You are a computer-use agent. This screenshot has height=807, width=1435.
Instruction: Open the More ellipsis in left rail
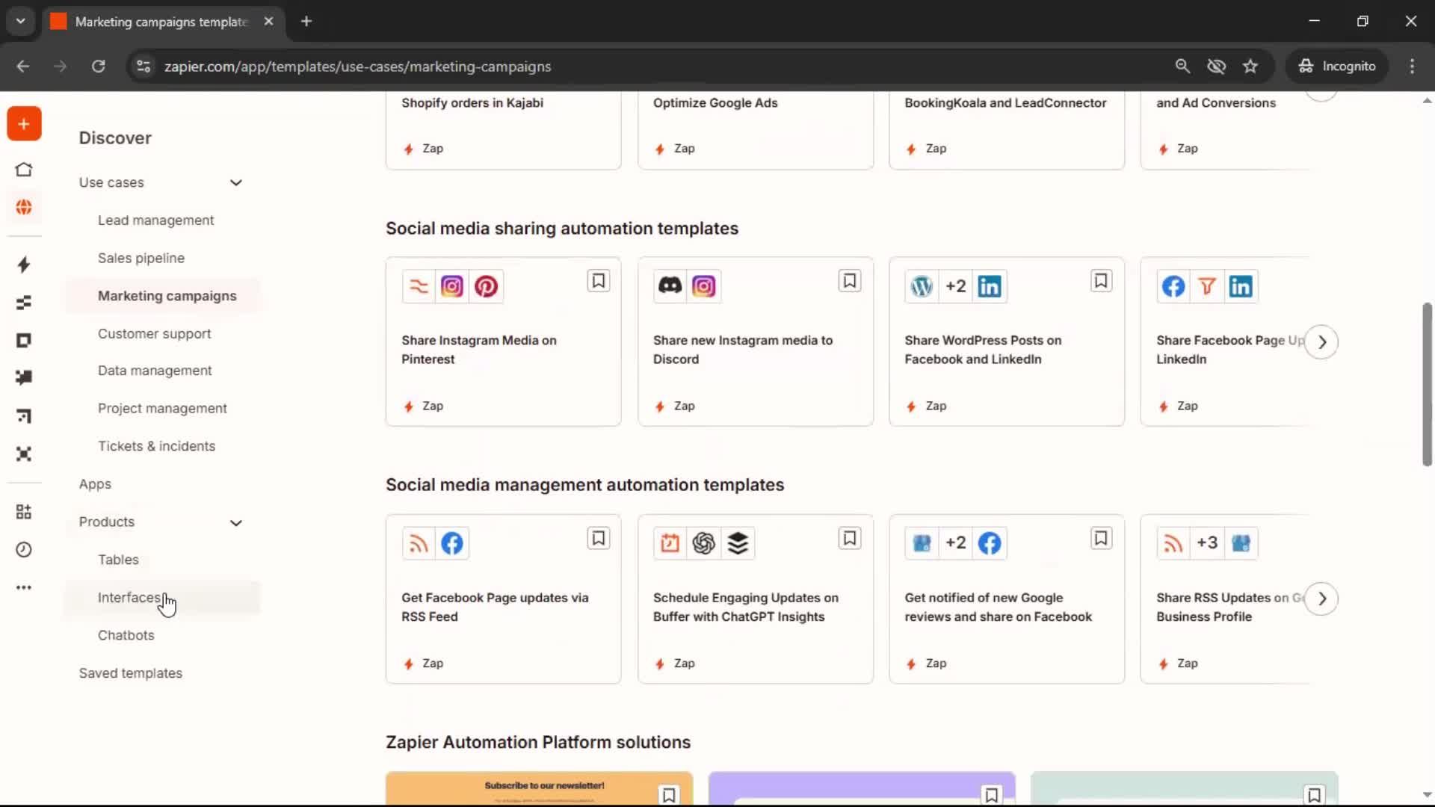pyautogui.click(x=24, y=587)
